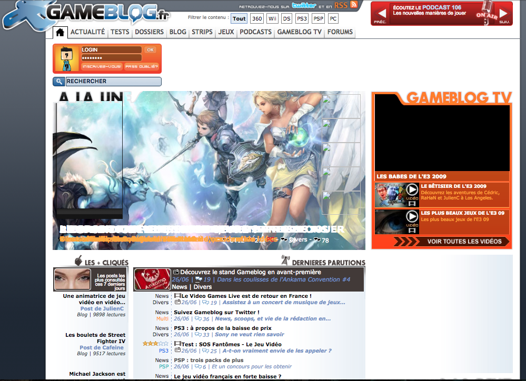Open Les boulets de Street Fighter IV post
Screen dimensions: 526x381
point(95,338)
